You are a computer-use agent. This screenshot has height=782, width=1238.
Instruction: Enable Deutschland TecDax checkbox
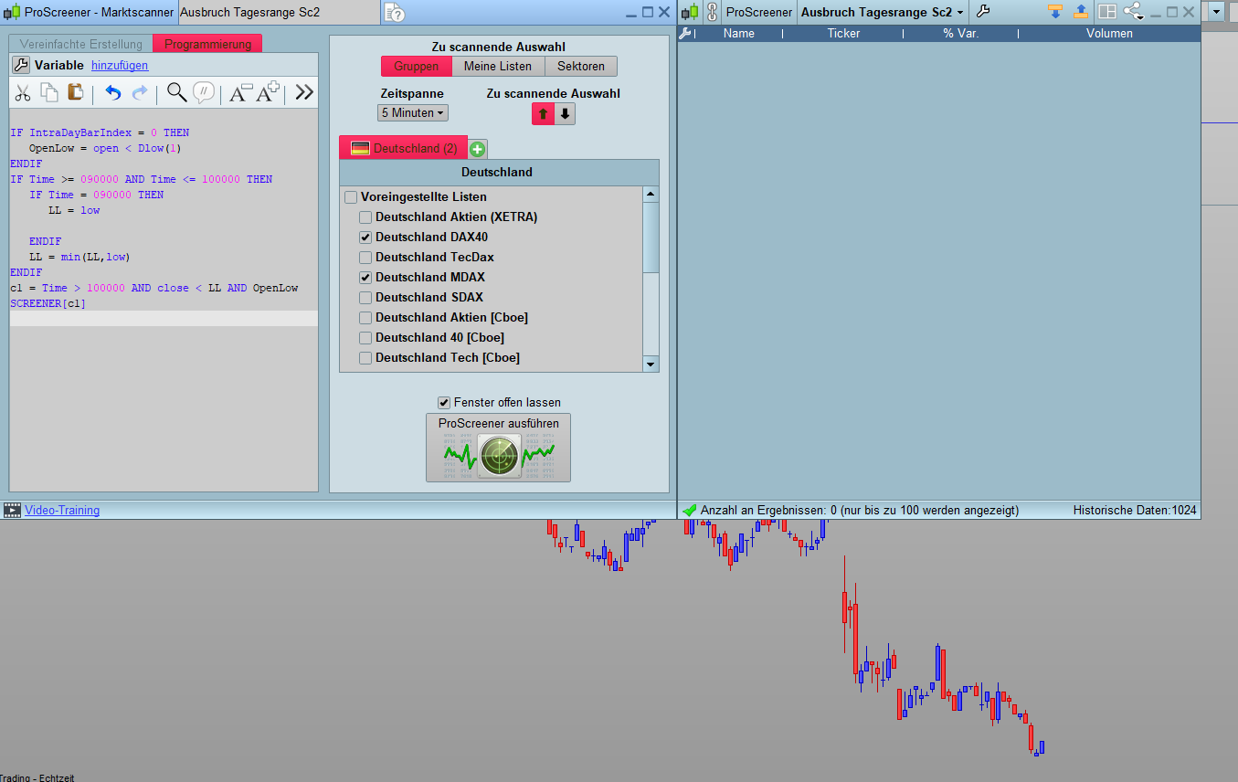pos(365,258)
